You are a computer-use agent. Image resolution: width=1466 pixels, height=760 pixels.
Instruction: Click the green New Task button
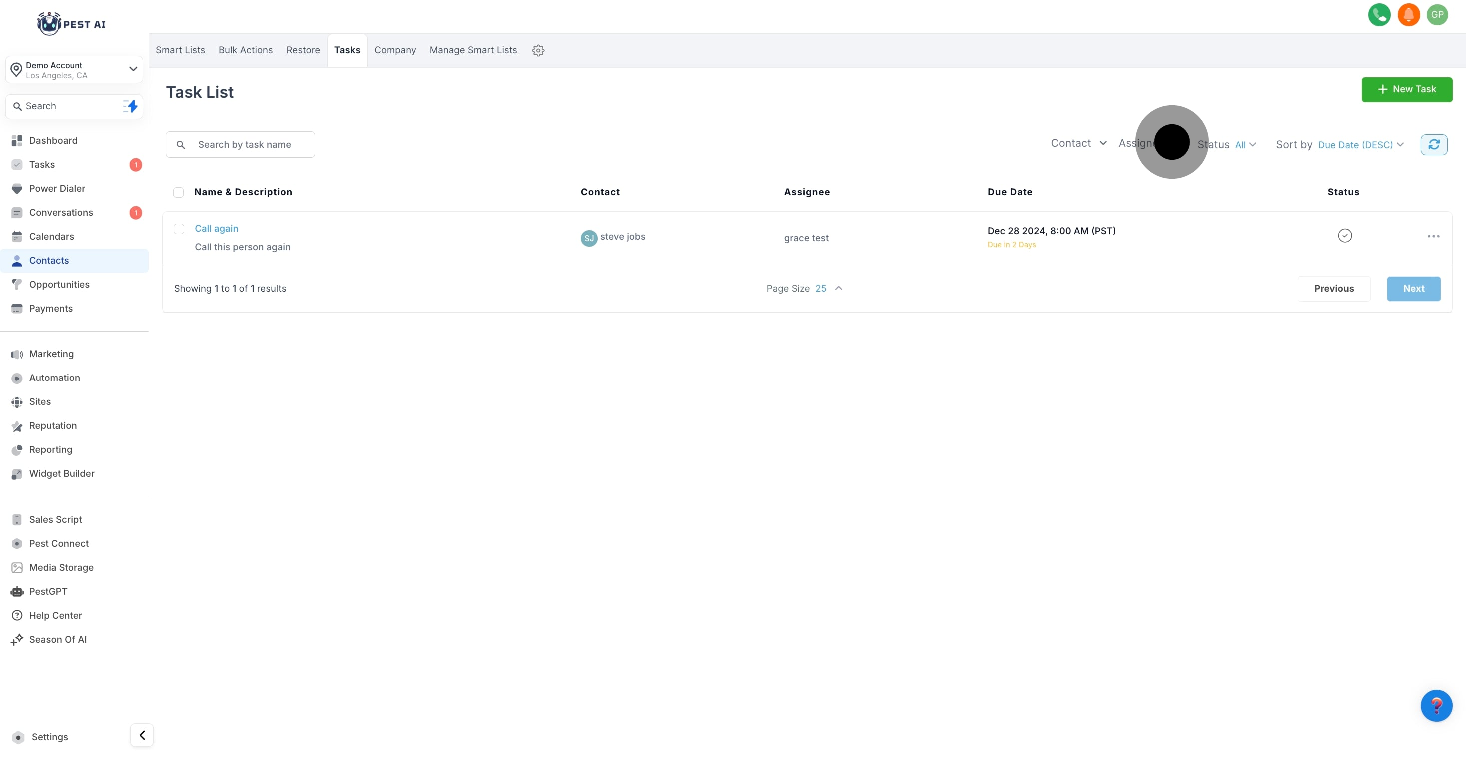[x=1406, y=89]
